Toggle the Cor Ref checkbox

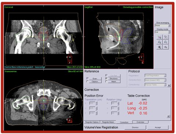[x=106, y=76]
